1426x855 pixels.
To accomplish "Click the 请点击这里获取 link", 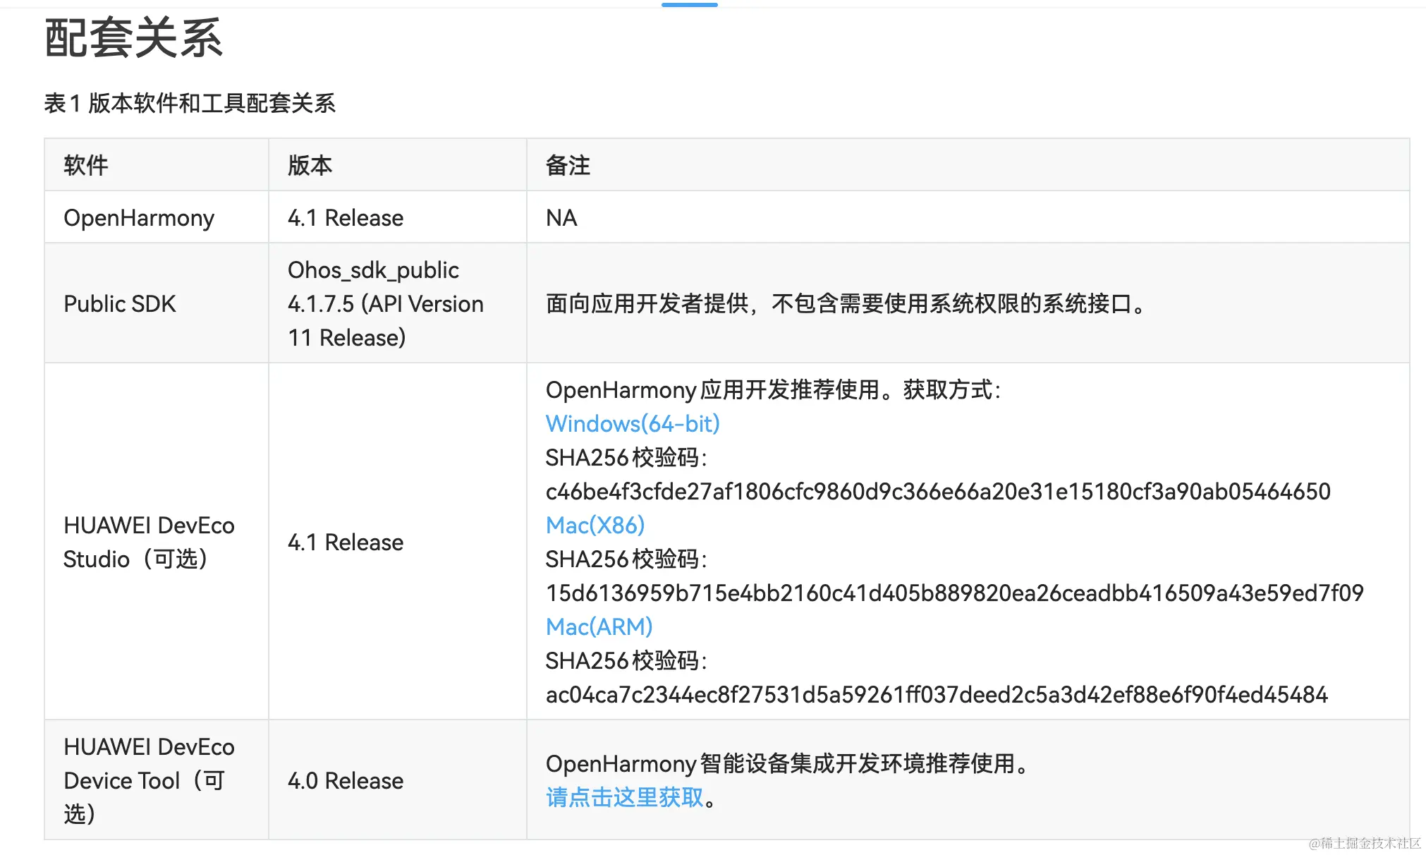I will [624, 797].
